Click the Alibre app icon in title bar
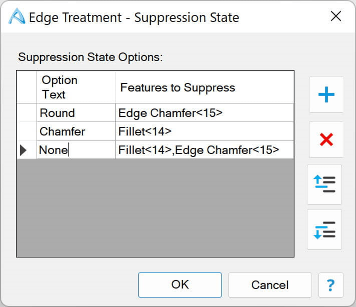 point(17,17)
